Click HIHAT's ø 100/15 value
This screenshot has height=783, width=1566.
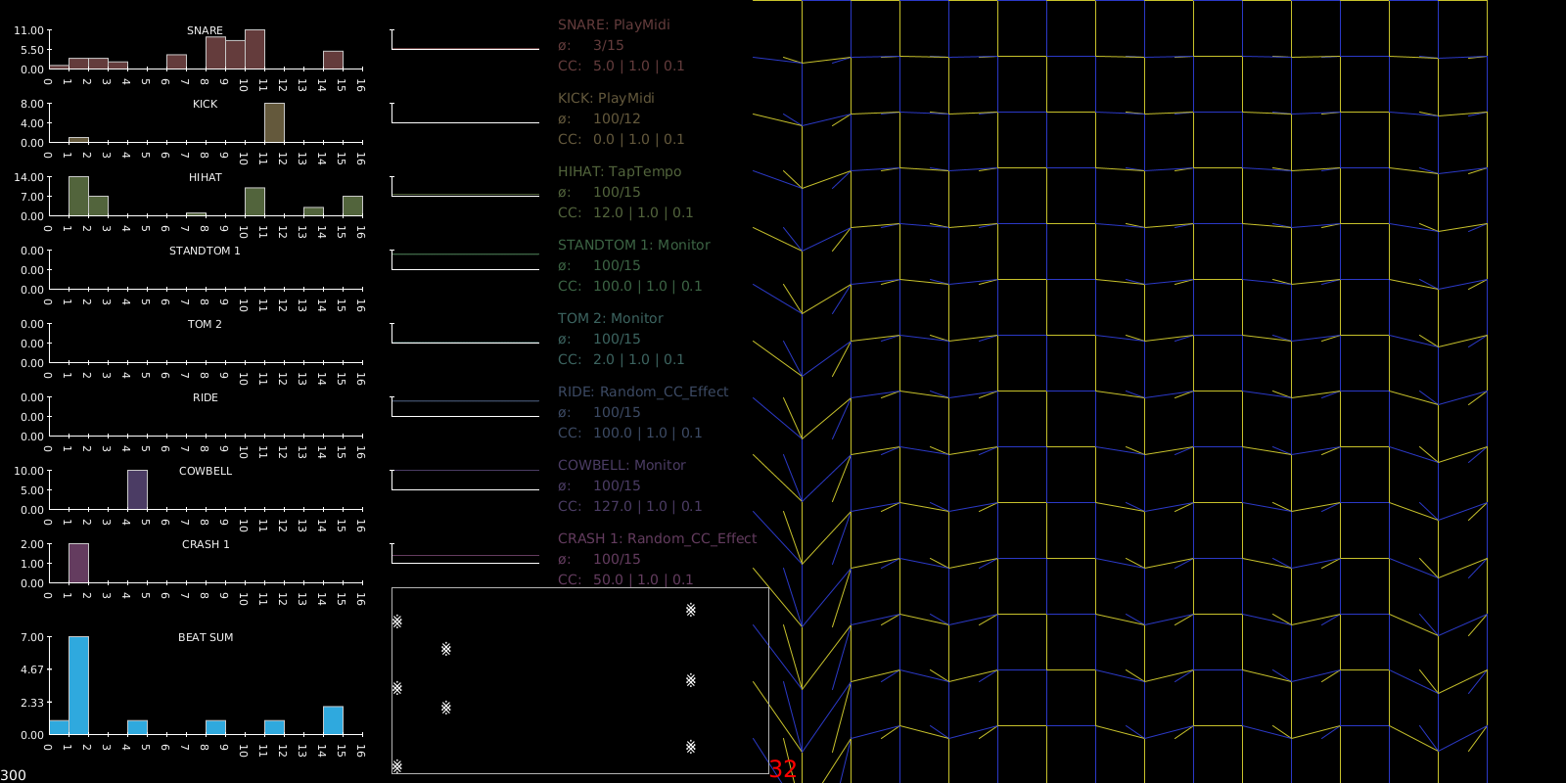[617, 192]
